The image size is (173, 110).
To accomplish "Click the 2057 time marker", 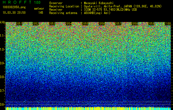I will [x=118, y=24].
